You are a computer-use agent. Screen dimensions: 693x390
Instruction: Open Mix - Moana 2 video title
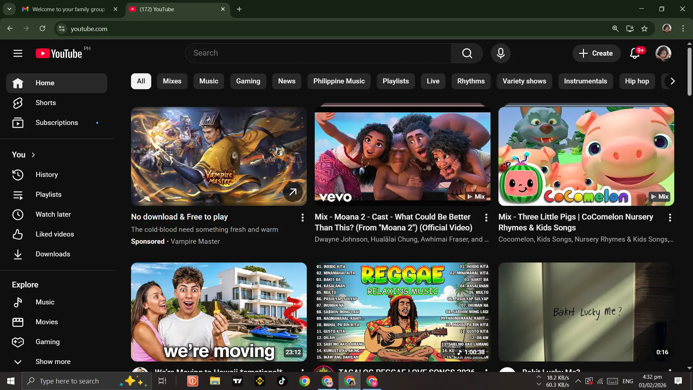pyautogui.click(x=393, y=222)
